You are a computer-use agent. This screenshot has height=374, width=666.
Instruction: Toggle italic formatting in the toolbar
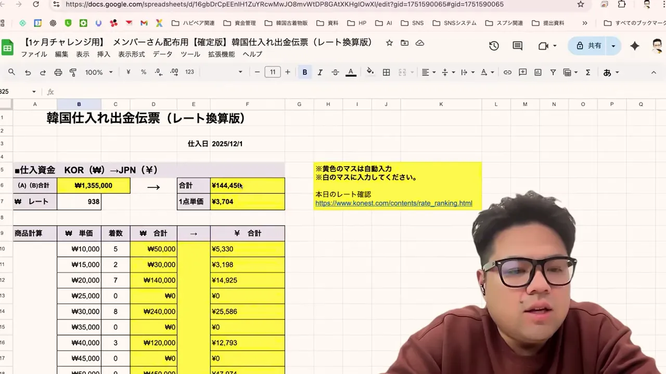[x=319, y=72]
